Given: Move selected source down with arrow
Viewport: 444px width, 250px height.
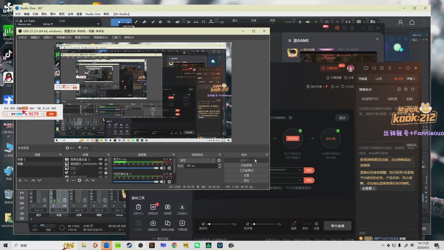Looking at the screenshot, I should pyautogui.click(x=93, y=180).
